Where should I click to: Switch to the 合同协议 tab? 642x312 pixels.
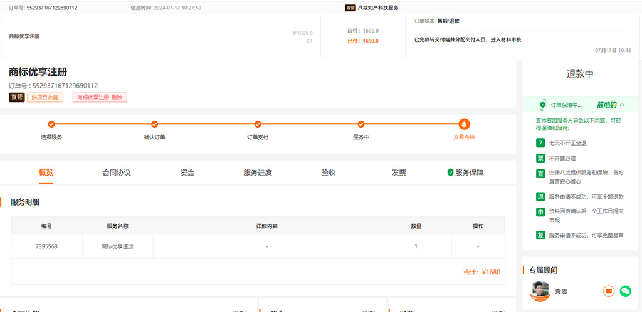(117, 173)
